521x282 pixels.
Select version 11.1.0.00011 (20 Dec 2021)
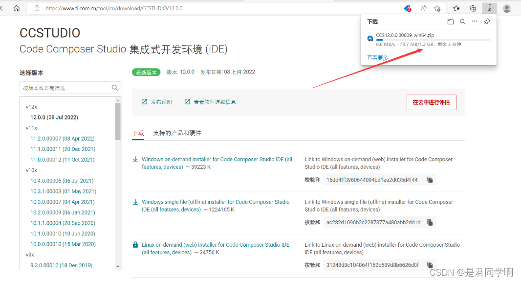point(63,149)
